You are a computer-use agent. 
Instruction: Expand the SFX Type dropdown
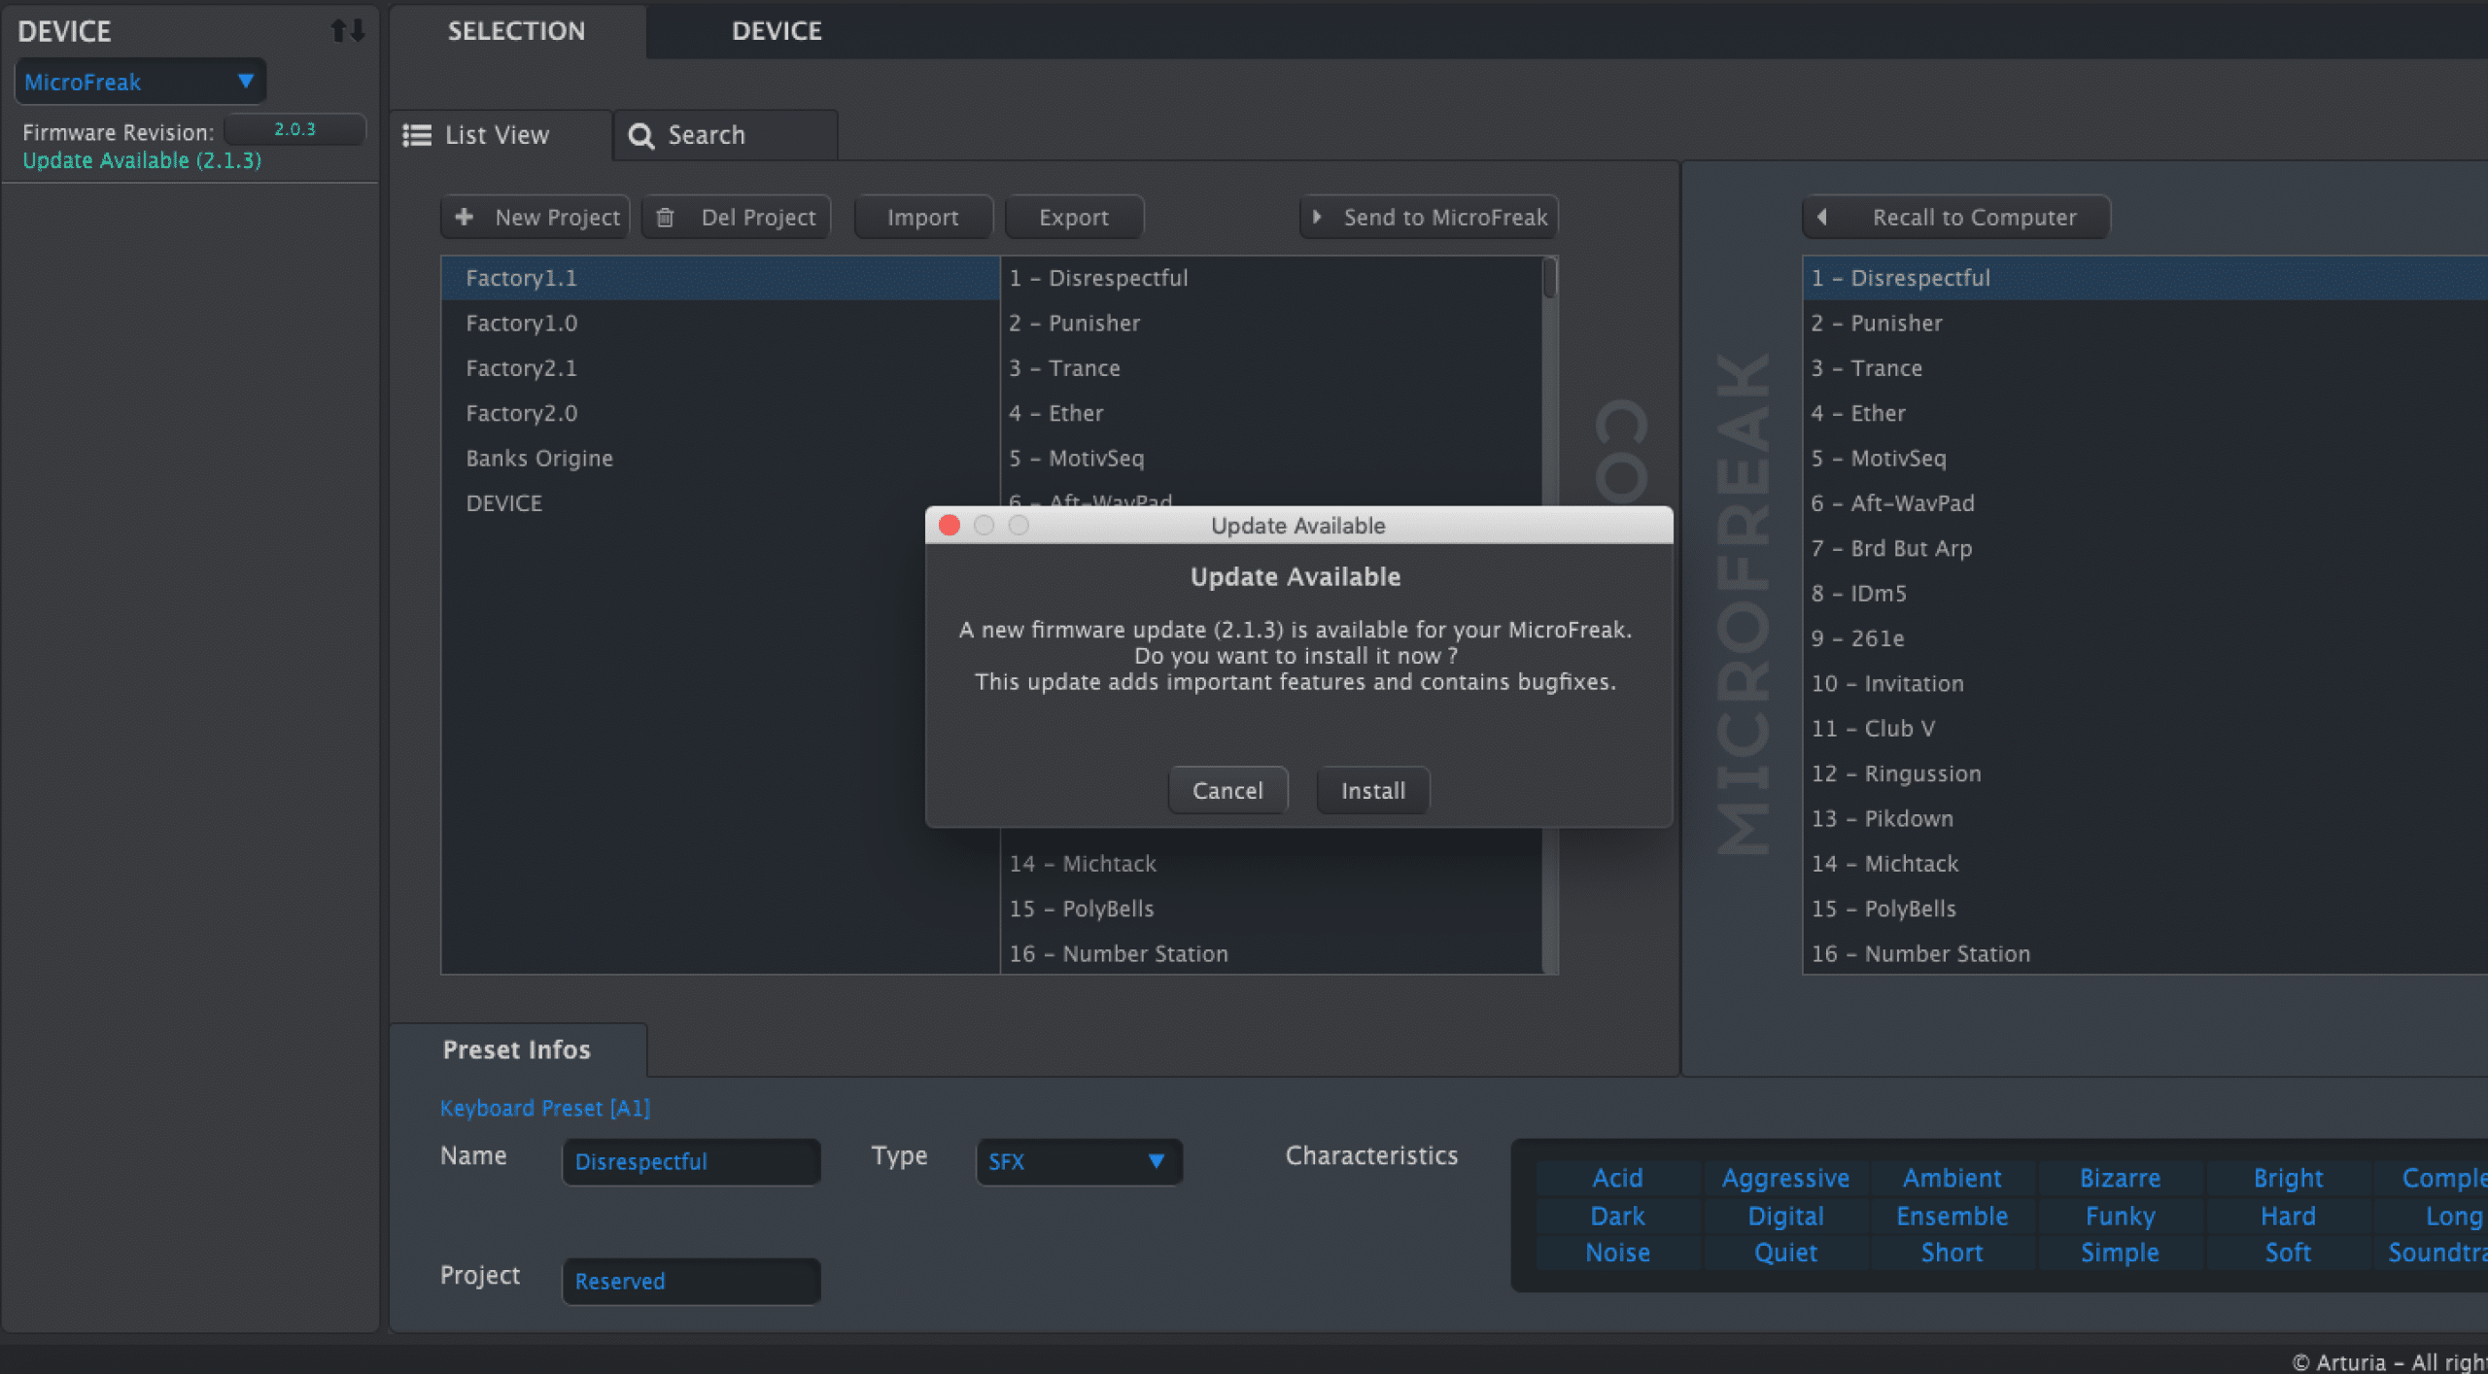[x=1079, y=1161]
